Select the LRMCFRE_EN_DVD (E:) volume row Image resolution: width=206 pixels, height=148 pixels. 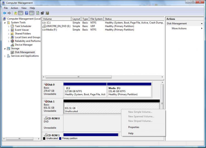coord(103,26)
